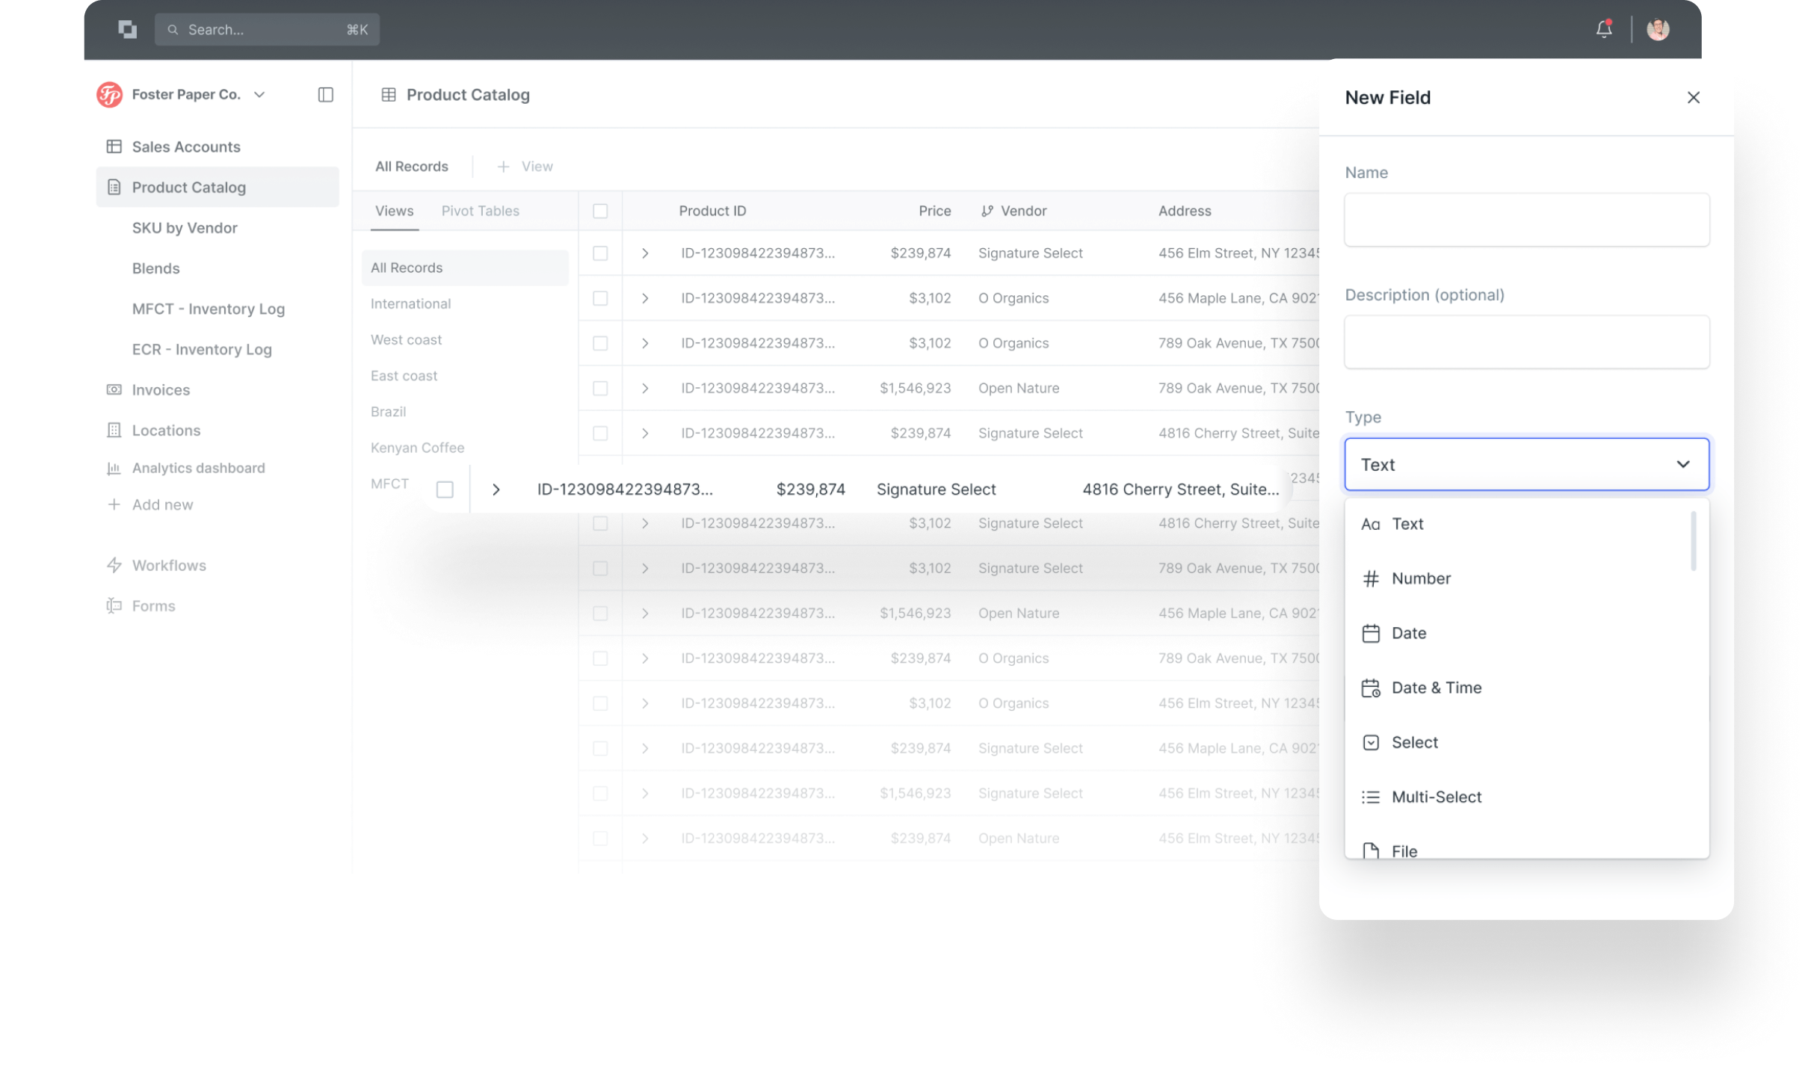Open Blends in sidebar
Image resolution: width=1811 pixels, height=1074 pixels.
click(x=155, y=268)
